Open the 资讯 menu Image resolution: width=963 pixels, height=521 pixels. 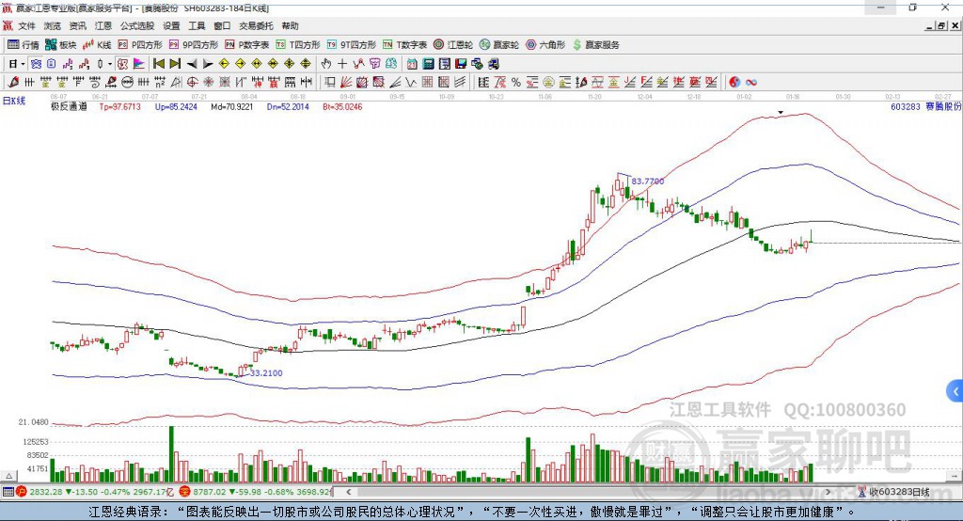coord(77,25)
